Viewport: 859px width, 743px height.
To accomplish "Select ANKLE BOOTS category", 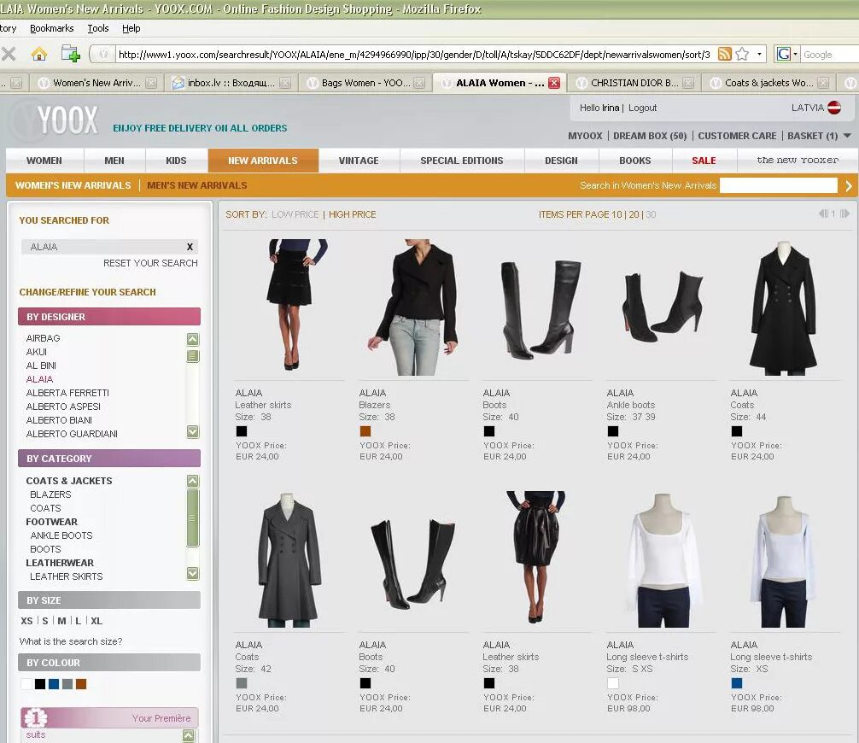I will click(x=61, y=535).
